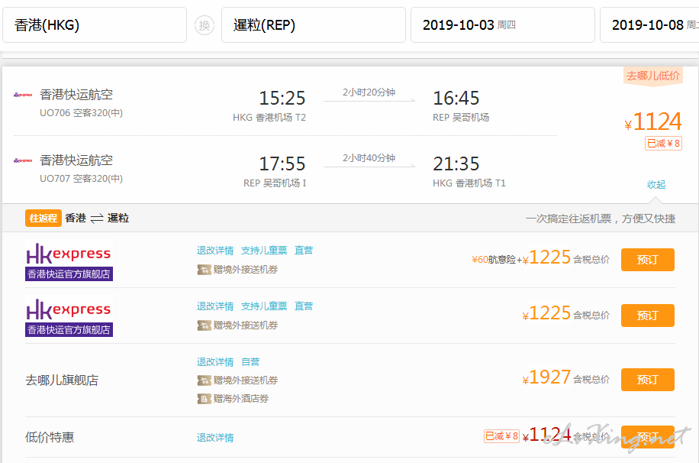699x463 pixels.
Task: Open first HK Express flagship store logo
Action: pos(69,261)
